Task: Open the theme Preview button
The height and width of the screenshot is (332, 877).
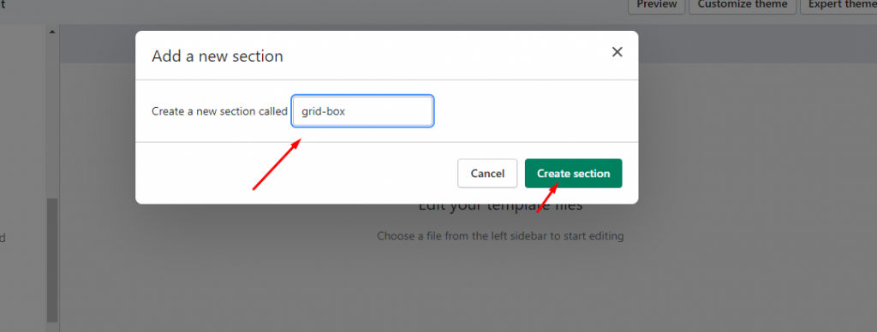Action: (x=657, y=6)
